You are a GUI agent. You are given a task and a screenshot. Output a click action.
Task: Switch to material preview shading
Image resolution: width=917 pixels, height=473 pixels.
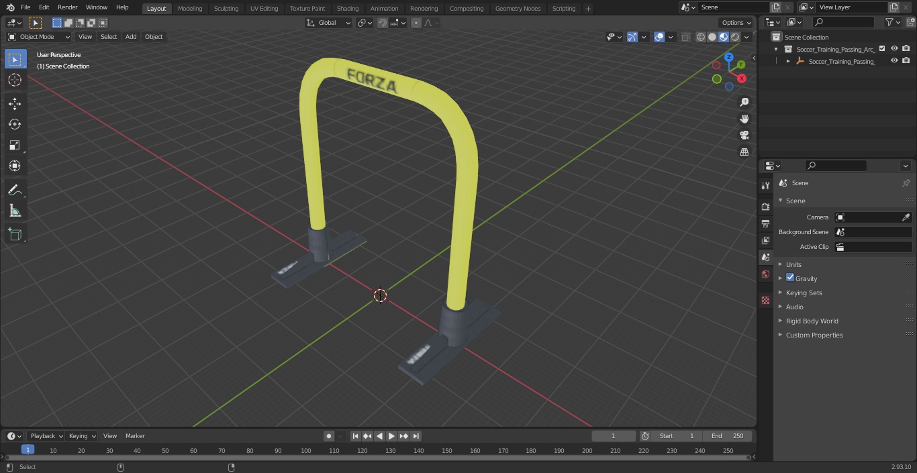coord(724,37)
